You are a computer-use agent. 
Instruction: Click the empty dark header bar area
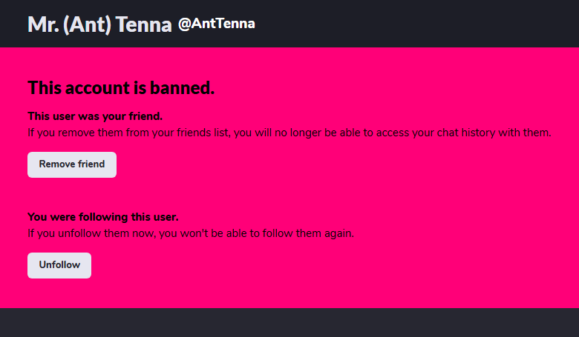pos(416,24)
